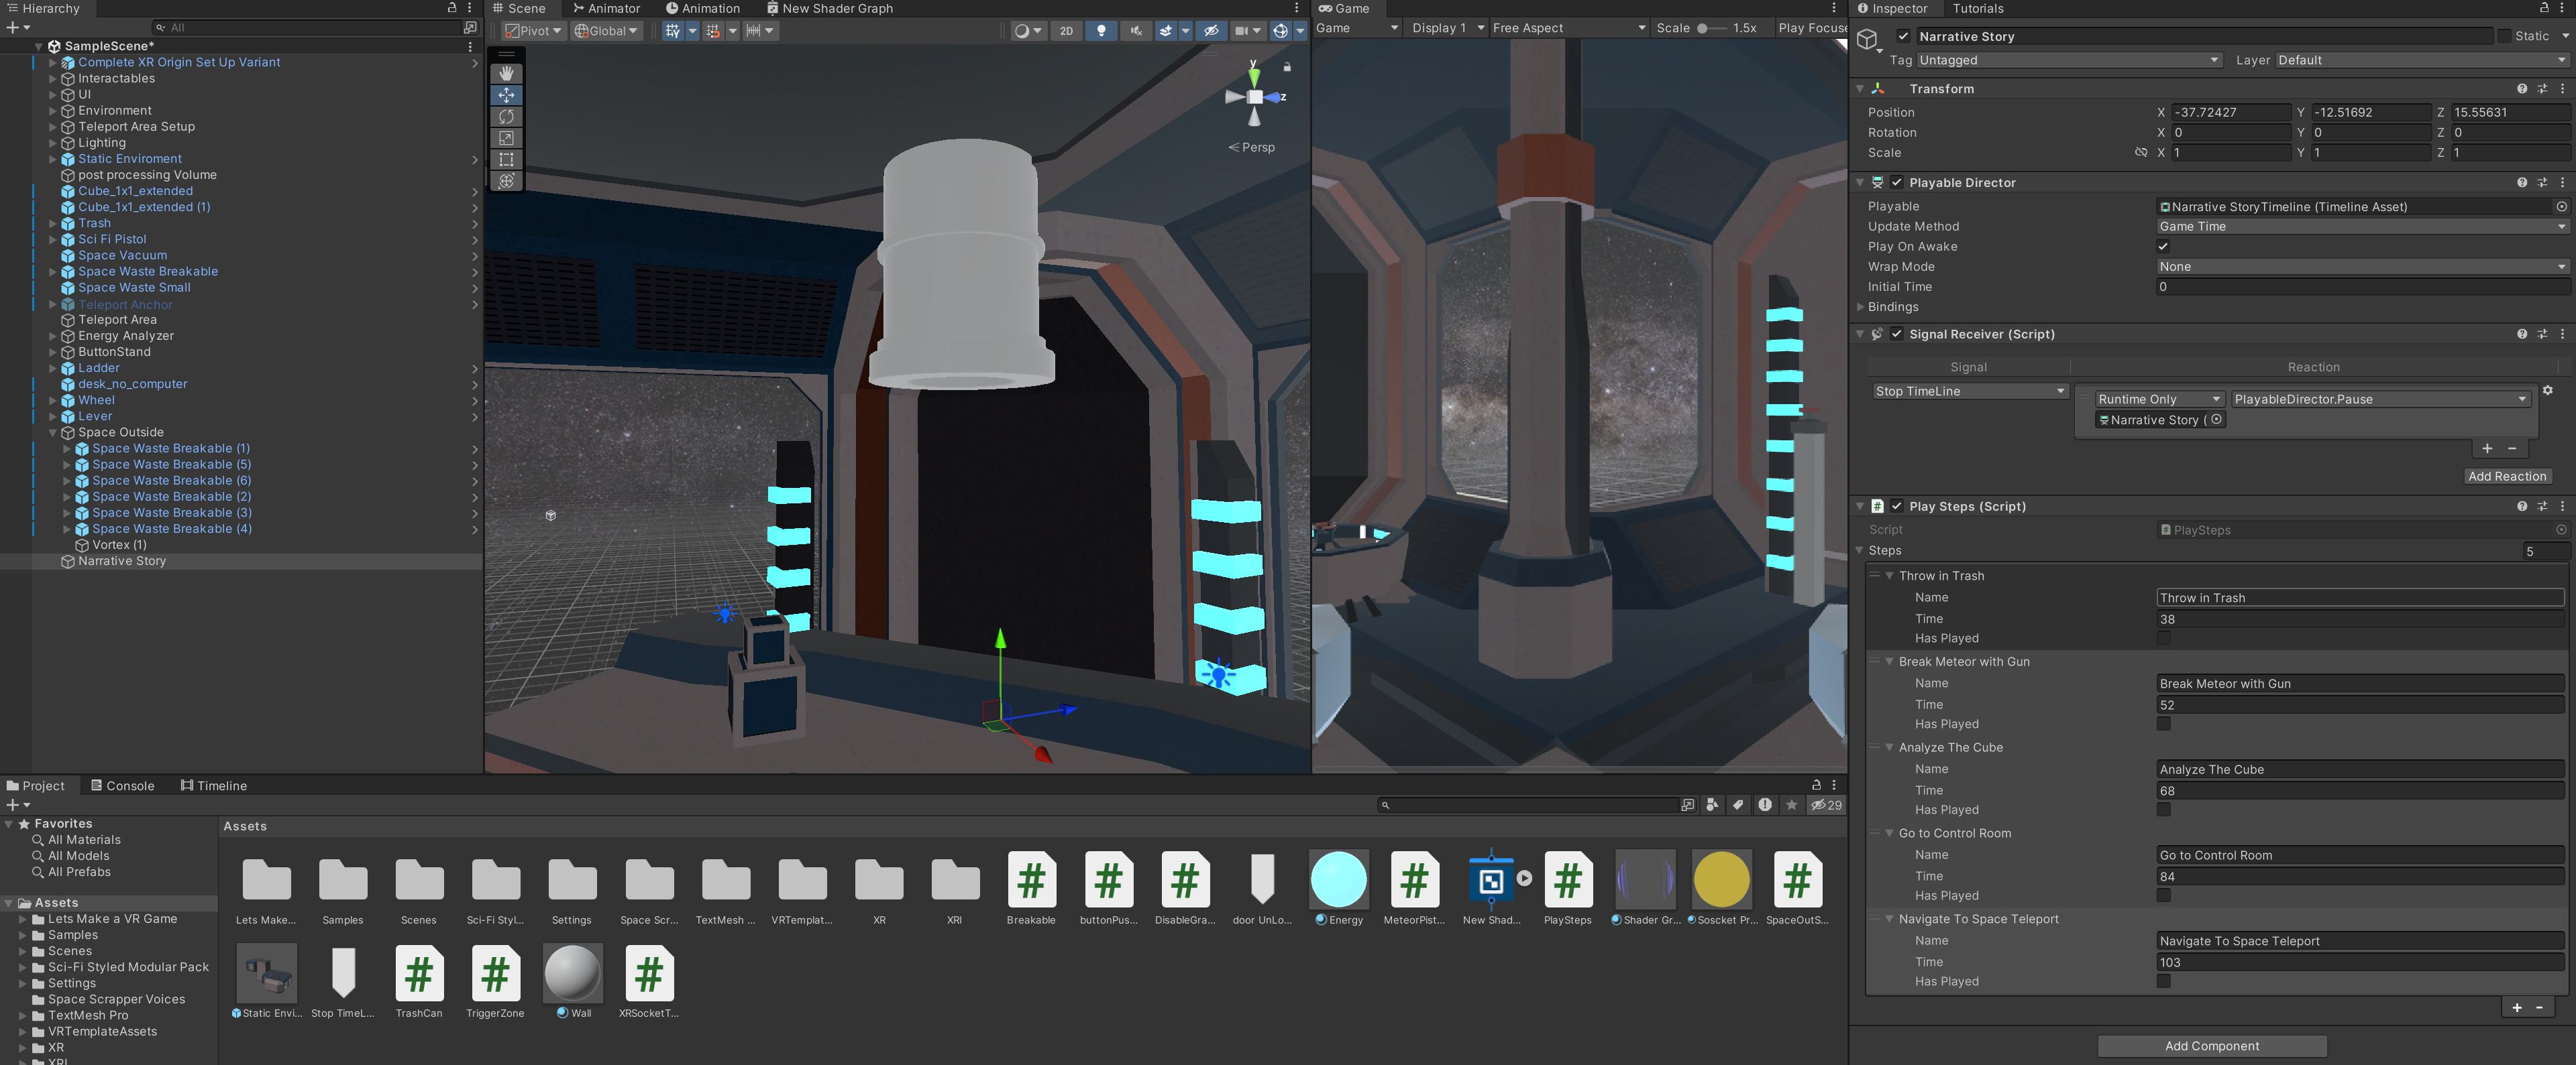
Task: Select the Scale tool in Scene toolbar
Action: 506,138
